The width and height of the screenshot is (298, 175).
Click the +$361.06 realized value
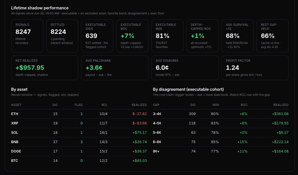pyautogui.click(x=280, y=114)
